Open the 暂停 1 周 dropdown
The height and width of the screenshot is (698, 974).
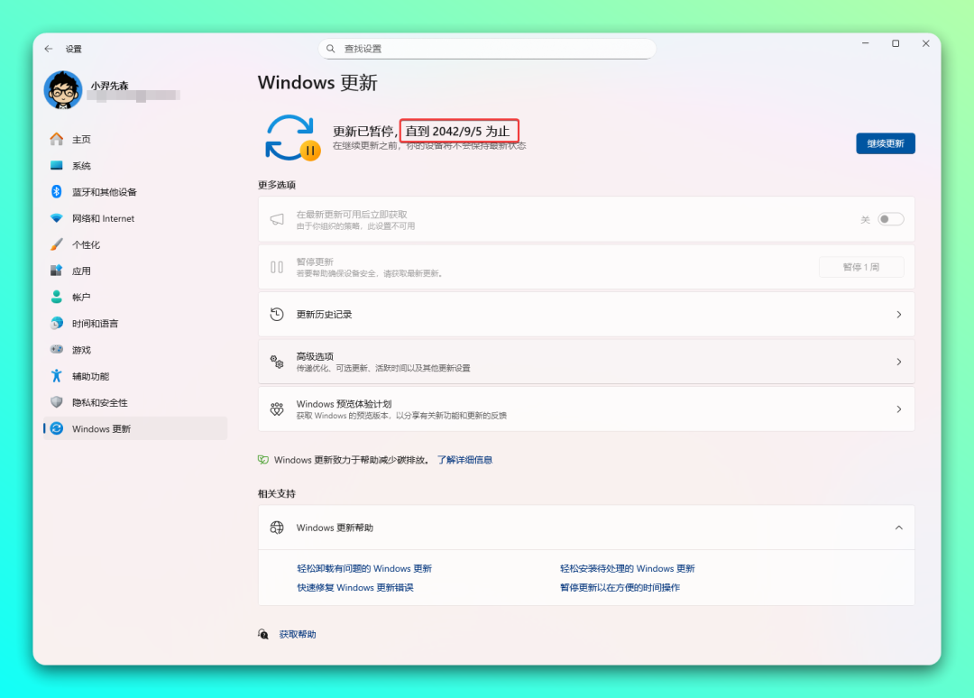[x=860, y=267]
